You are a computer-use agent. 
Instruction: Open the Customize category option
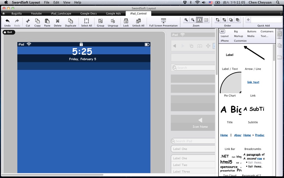[x=240, y=41]
